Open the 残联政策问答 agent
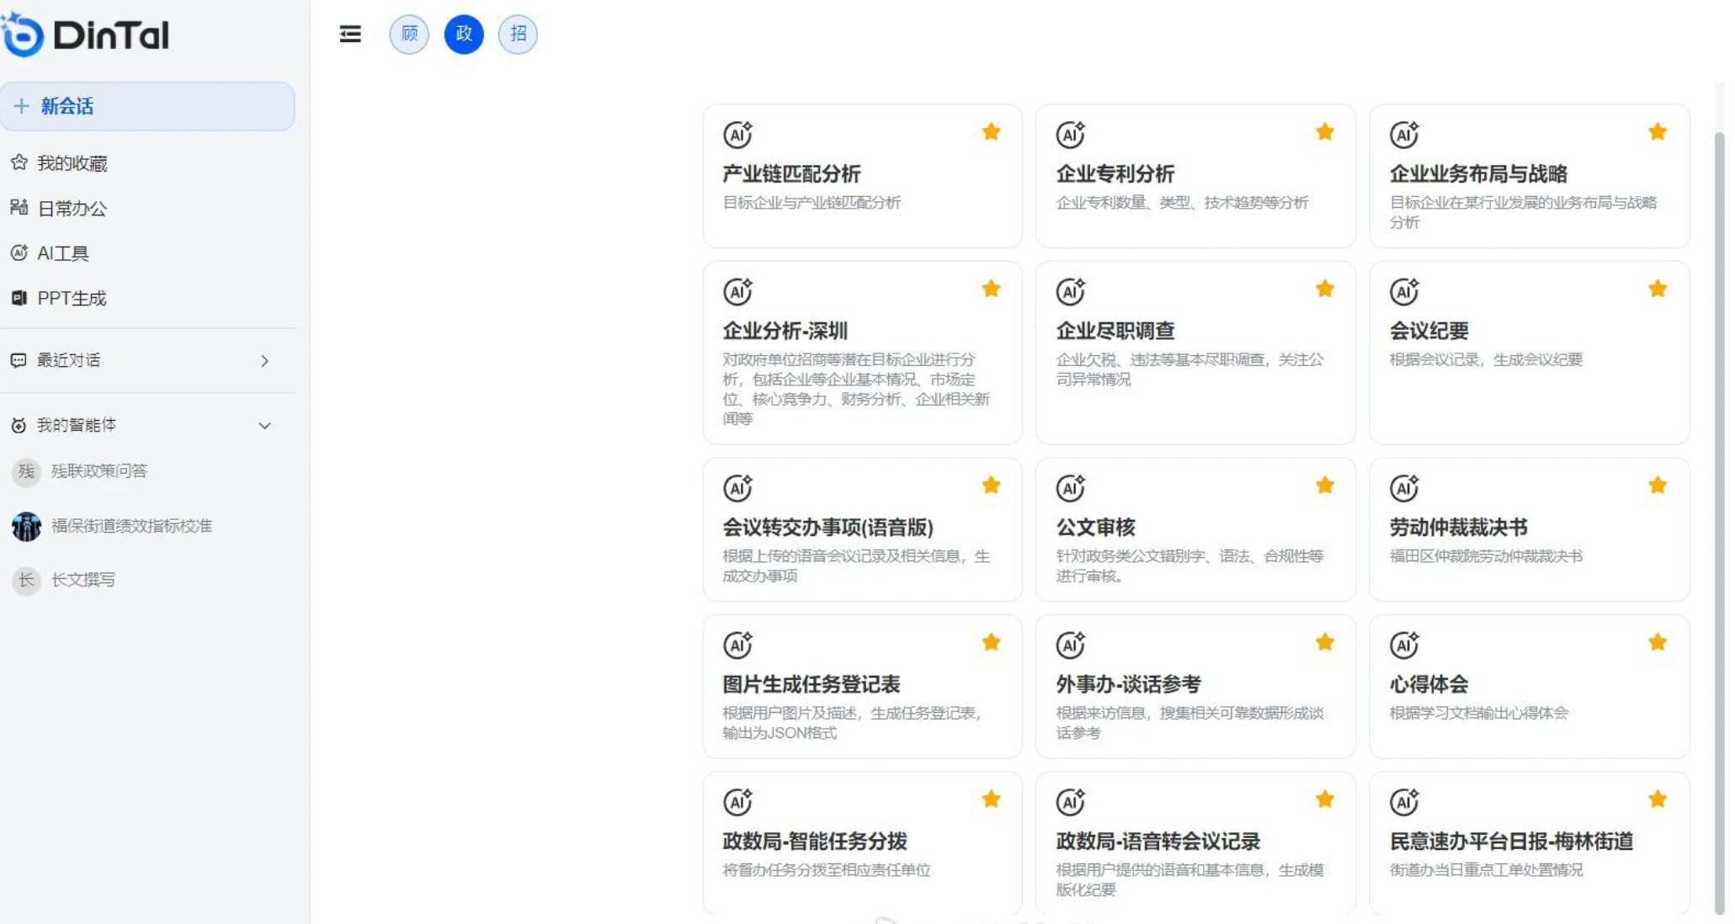The image size is (1735, 924). tap(98, 471)
